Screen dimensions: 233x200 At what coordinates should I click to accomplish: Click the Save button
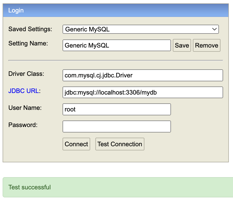coord(182,45)
